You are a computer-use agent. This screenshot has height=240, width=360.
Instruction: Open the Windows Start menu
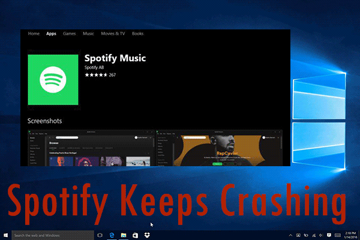click(x=6, y=235)
